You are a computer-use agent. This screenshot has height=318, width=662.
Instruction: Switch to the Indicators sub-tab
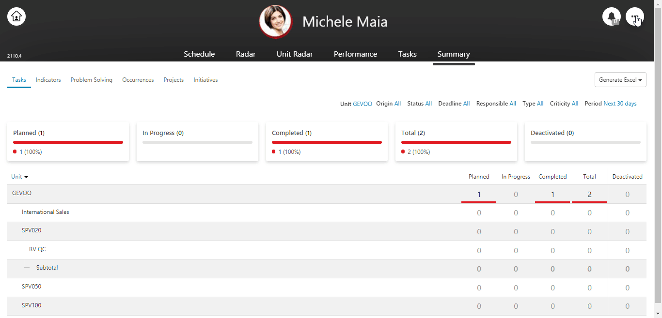pyautogui.click(x=48, y=80)
